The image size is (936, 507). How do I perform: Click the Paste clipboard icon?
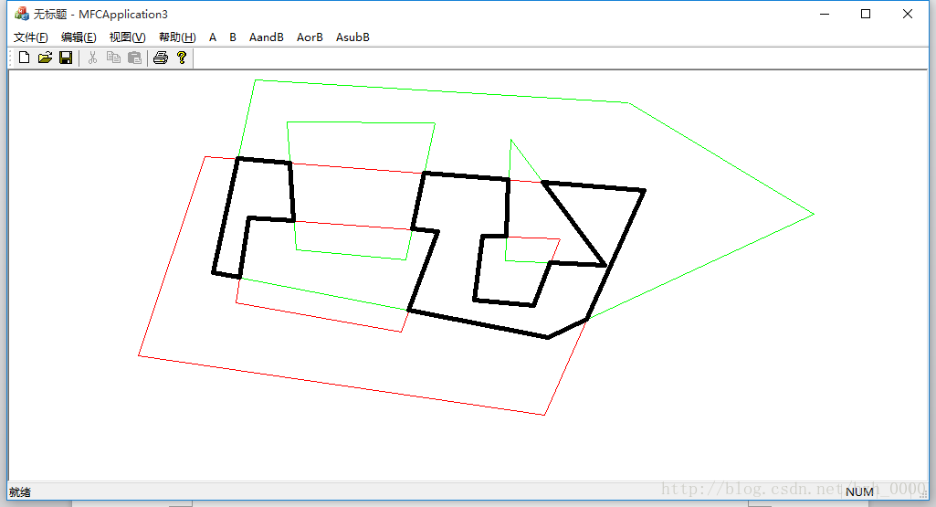pos(135,58)
